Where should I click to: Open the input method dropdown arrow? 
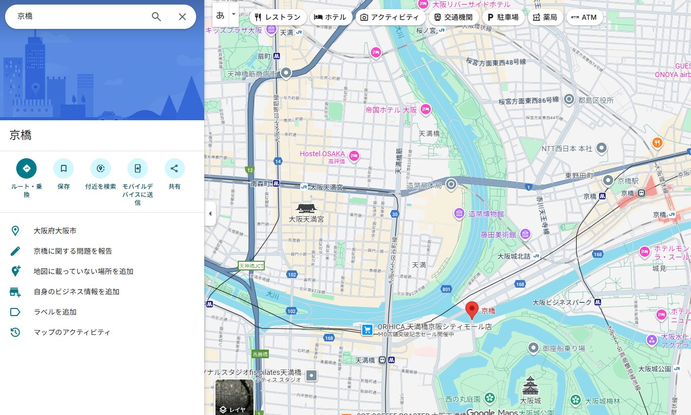[234, 14]
